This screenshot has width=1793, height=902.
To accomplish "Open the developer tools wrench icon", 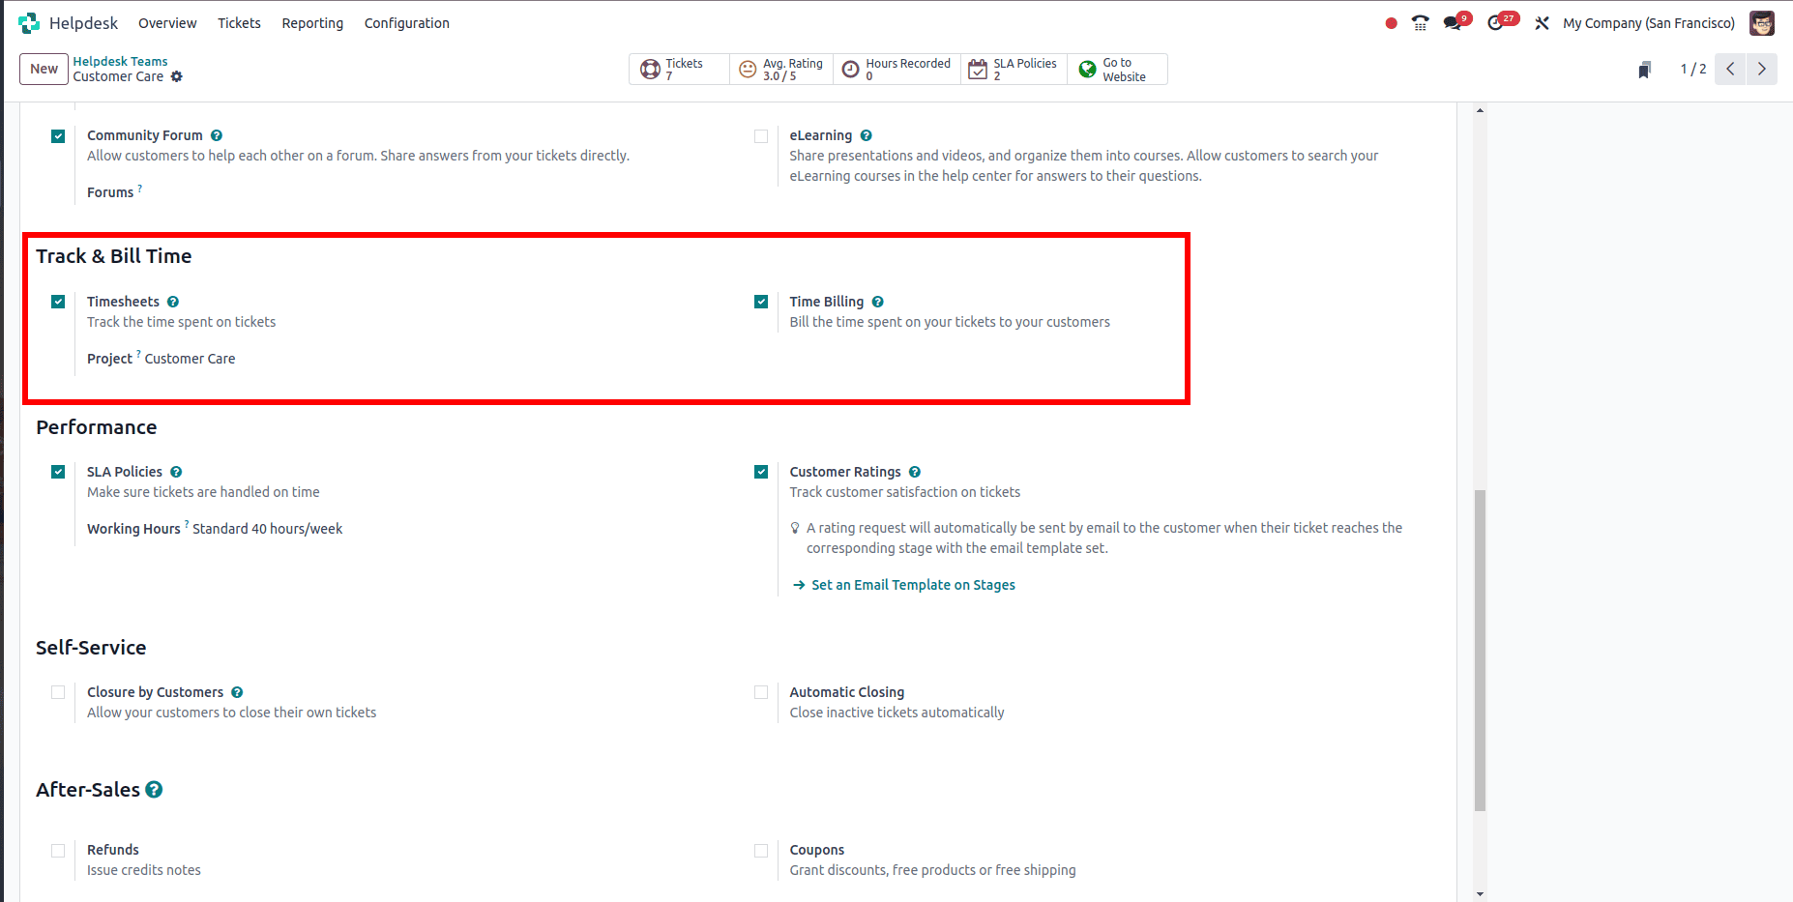I will pos(1542,22).
